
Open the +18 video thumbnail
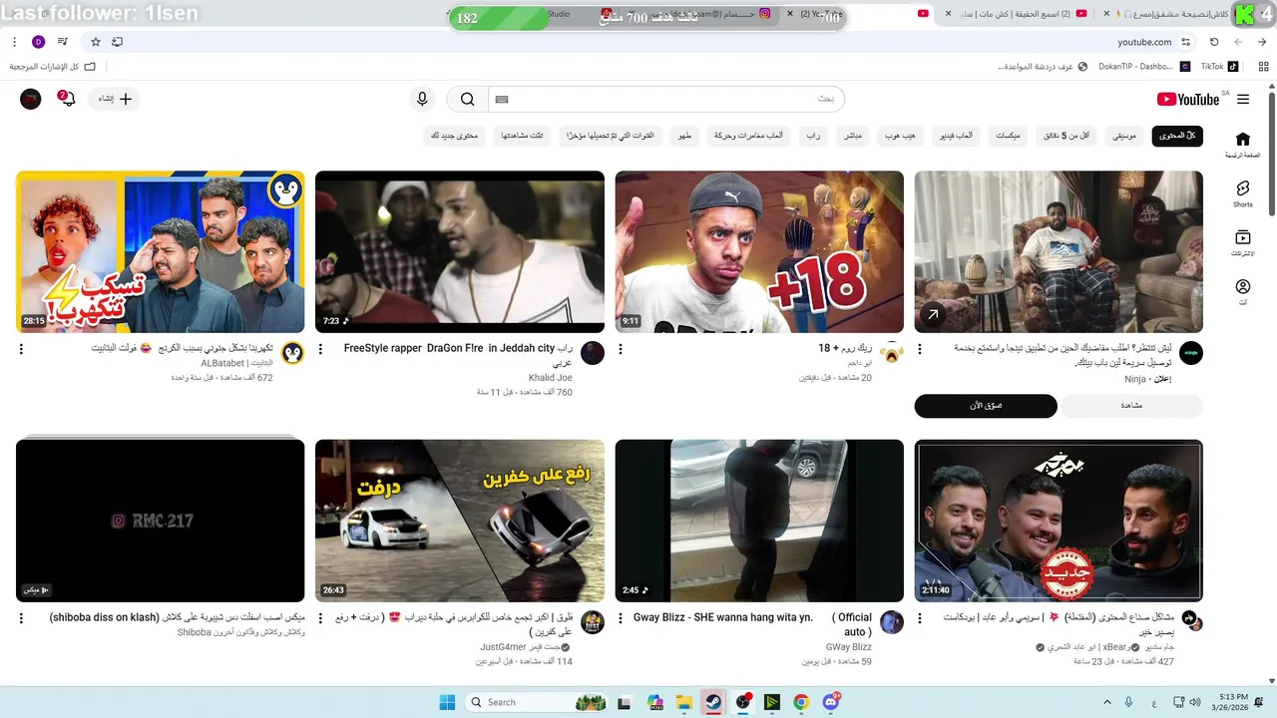click(x=759, y=251)
